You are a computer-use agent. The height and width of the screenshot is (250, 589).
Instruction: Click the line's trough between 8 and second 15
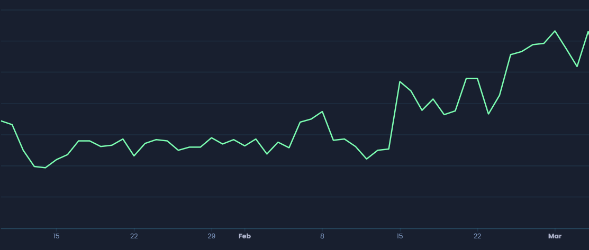pos(367,159)
